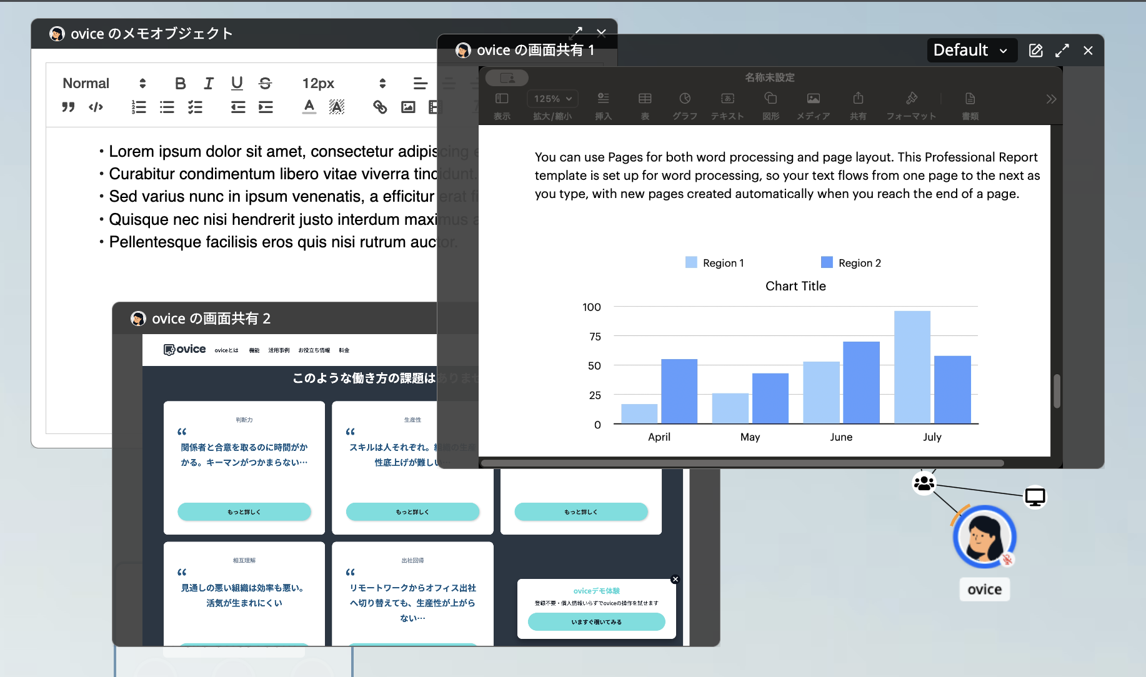Click Pages horizontal scrollbar in screen share 1
Viewport: 1146px width, 677px height.
point(742,463)
